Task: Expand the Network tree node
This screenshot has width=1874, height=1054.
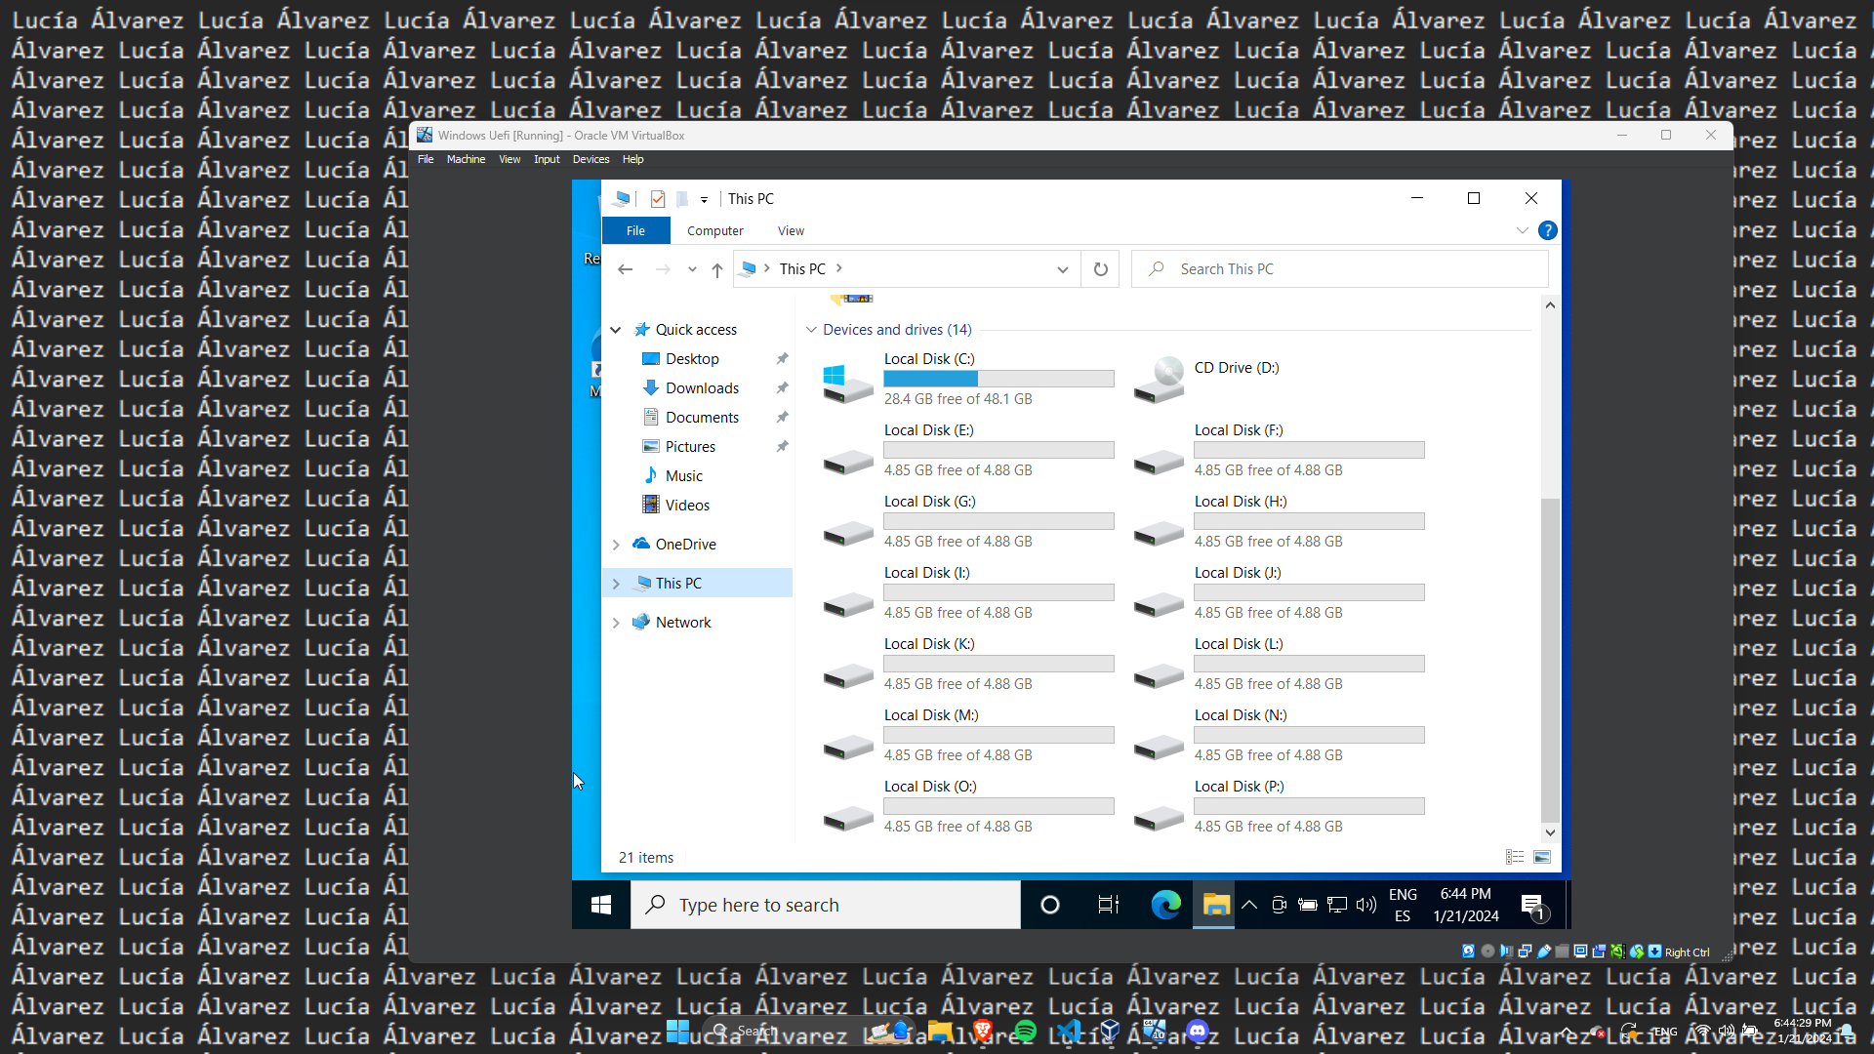Action: pyautogui.click(x=616, y=623)
